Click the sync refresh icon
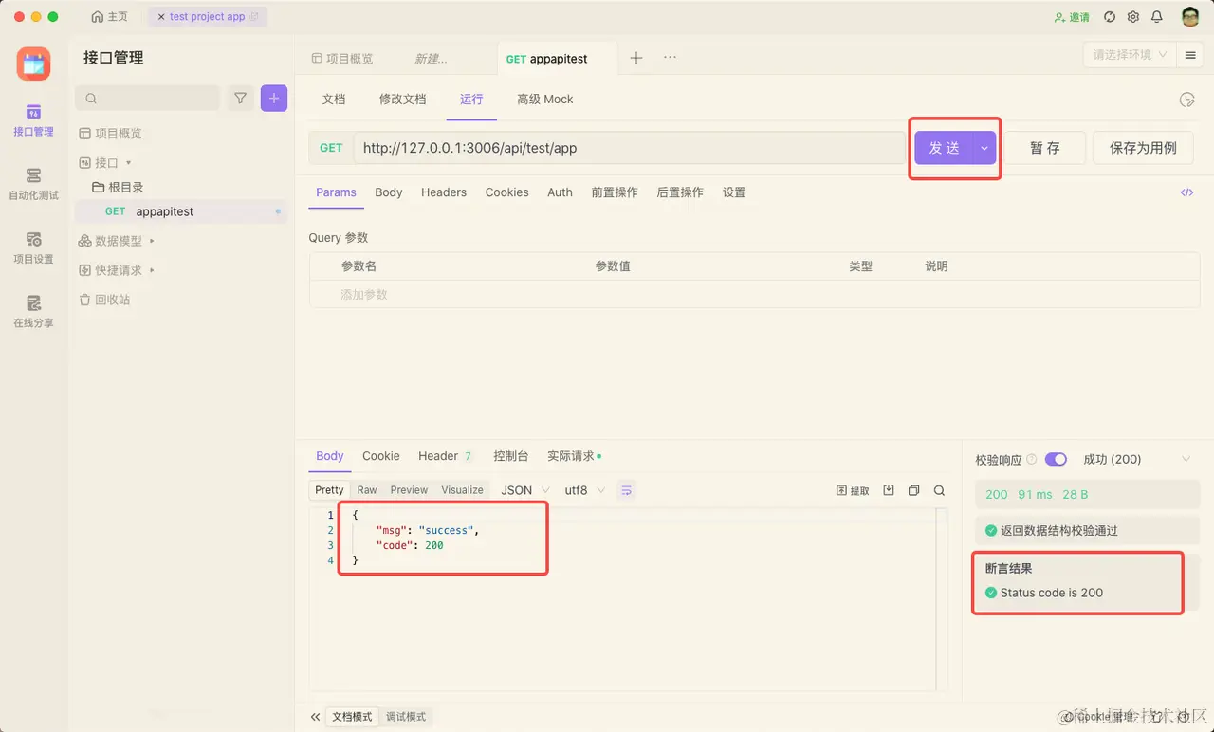1214x732 pixels. (x=1110, y=17)
